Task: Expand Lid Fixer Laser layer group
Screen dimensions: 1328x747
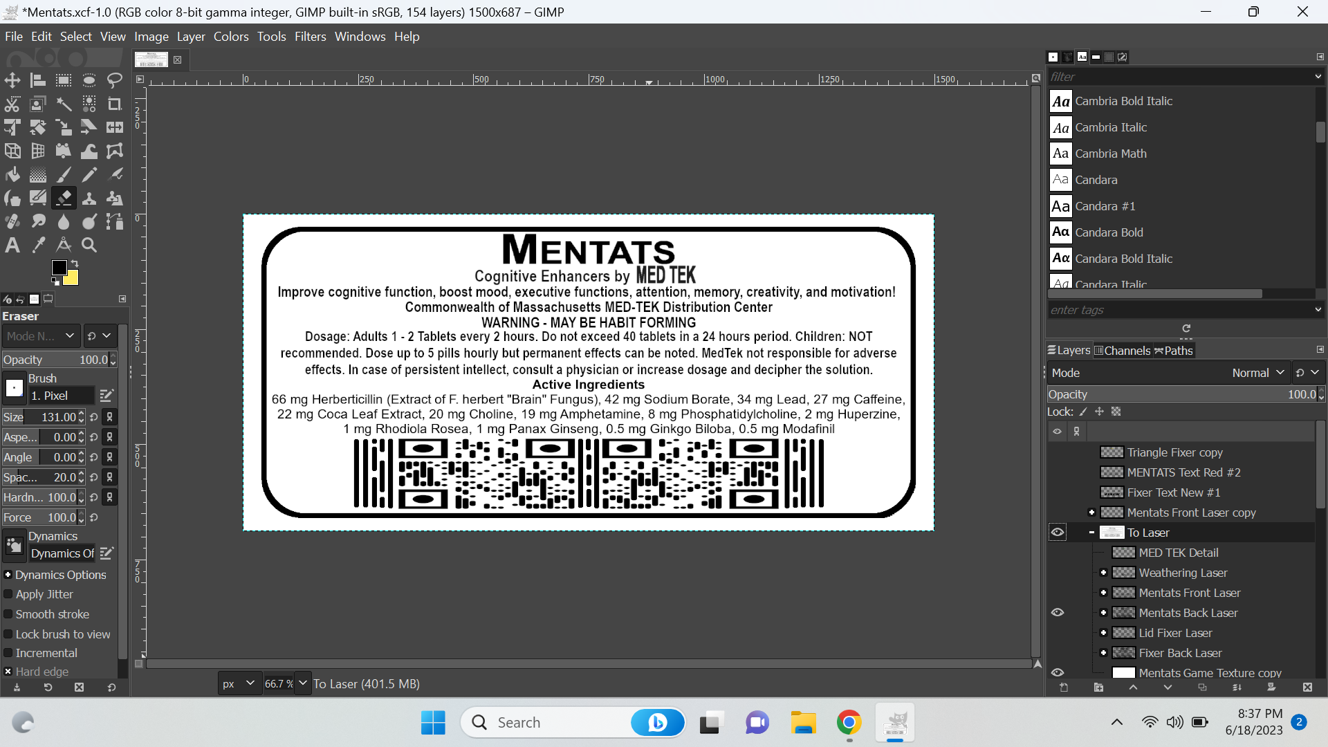Action: point(1103,633)
